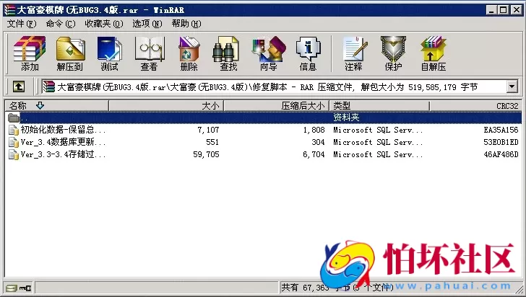Open the File (文件) menu
This screenshot has width=526, height=297.
(22, 24)
